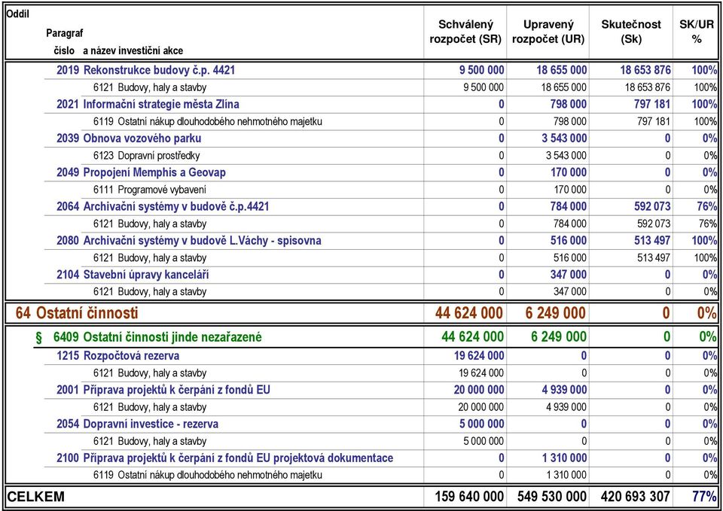Image resolution: width=723 pixels, height=511 pixels.
Task: Click the 'CELKEM' total label
Action: click(36, 497)
